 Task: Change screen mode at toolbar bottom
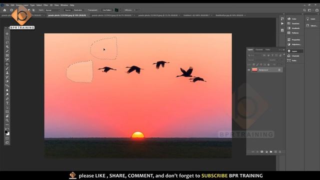coord(7,142)
